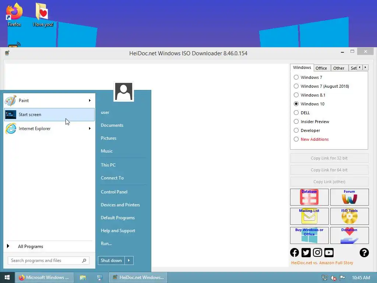
Task: Open Help and Support
Action: coord(118,231)
